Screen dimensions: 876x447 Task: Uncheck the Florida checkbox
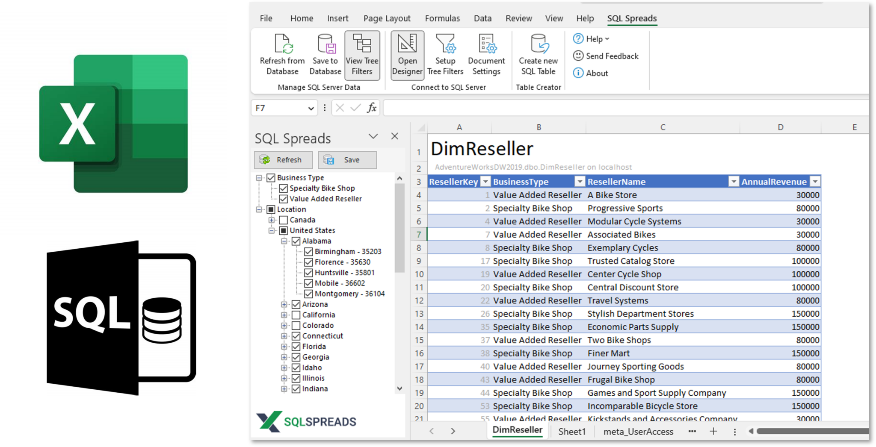pyautogui.click(x=296, y=347)
